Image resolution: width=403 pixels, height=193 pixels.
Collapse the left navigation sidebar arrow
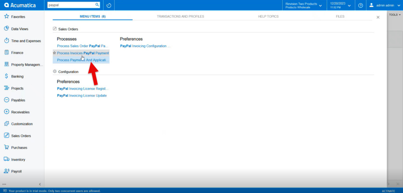pyautogui.click(x=40, y=184)
